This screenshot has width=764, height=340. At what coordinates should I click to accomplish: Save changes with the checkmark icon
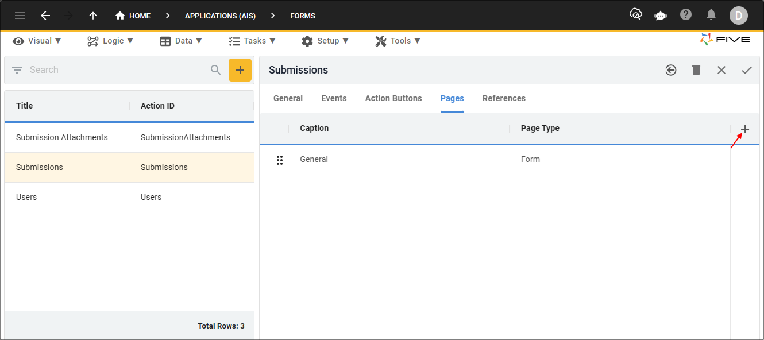point(747,69)
